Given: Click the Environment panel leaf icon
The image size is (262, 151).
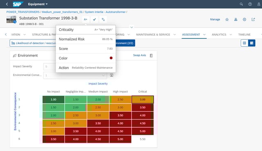Looking at the screenshot, I should click(x=15, y=56).
